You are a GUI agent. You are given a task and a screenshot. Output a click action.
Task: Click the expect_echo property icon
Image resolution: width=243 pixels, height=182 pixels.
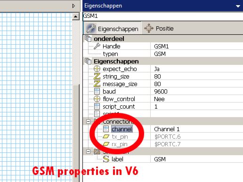tap(97, 69)
